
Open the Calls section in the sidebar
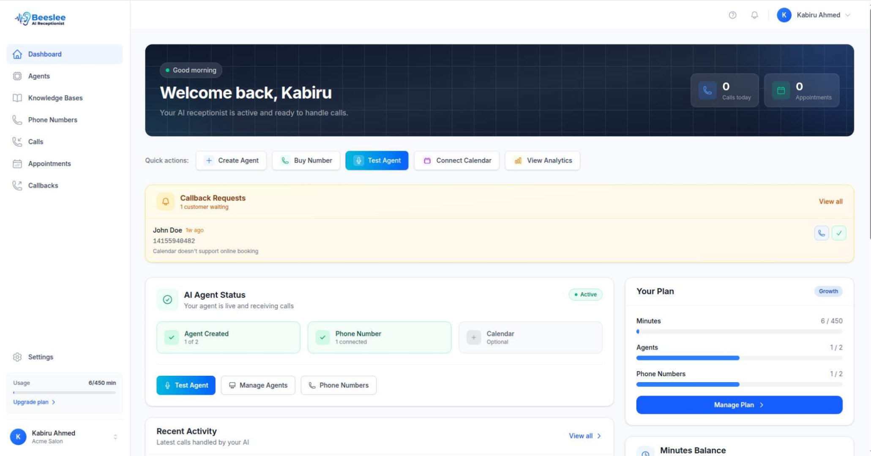pos(35,141)
